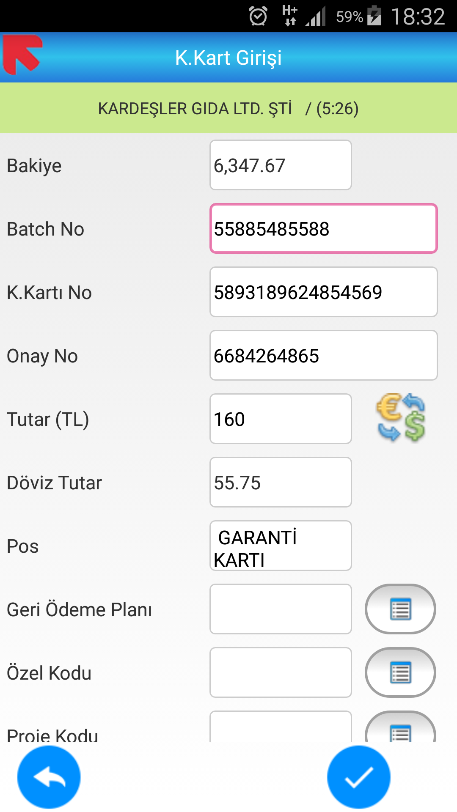Tap the alarm clock status icon
The image size is (457, 812).
(x=258, y=16)
